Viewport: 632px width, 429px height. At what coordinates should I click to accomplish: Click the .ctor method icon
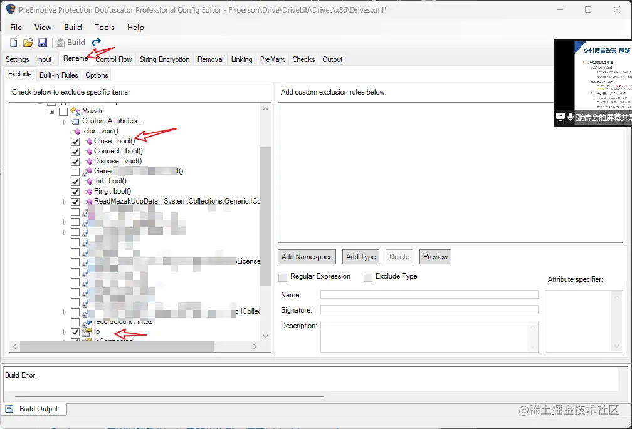(76, 131)
